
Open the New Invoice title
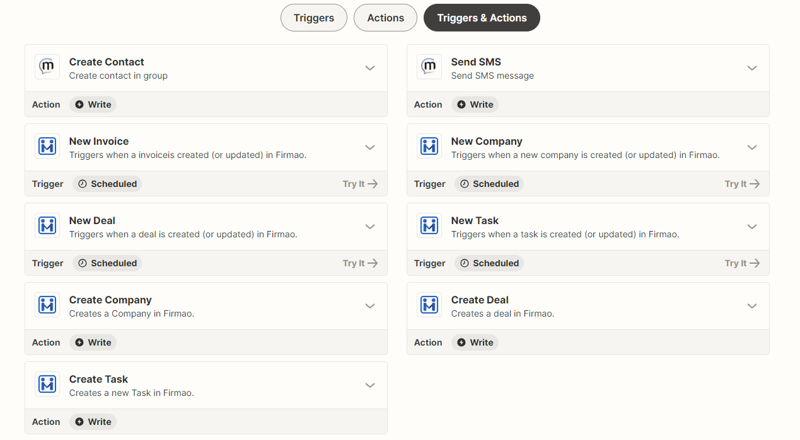pyautogui.click(x=99, y=141)
